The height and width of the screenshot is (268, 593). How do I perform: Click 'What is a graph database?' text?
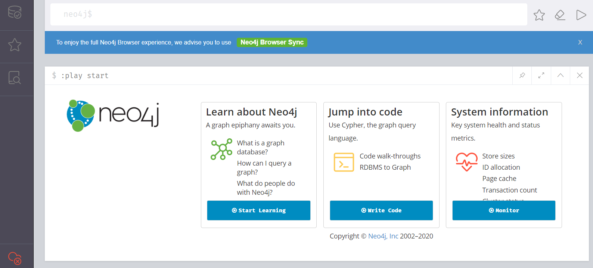pos(261,148)
